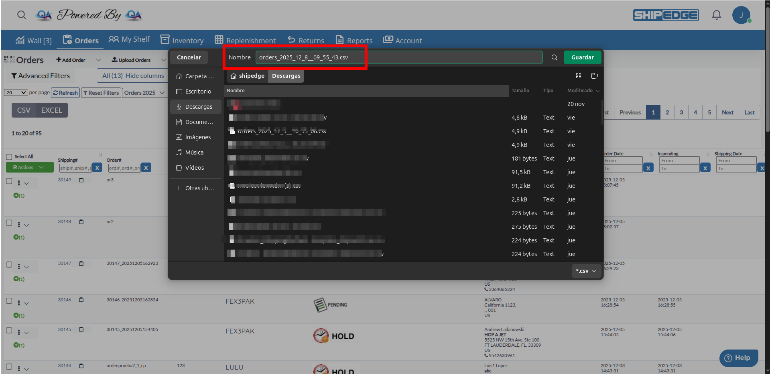Switch to the EXCEL export tab
This screenshot has height=374, width=770.
coord(51,110)
